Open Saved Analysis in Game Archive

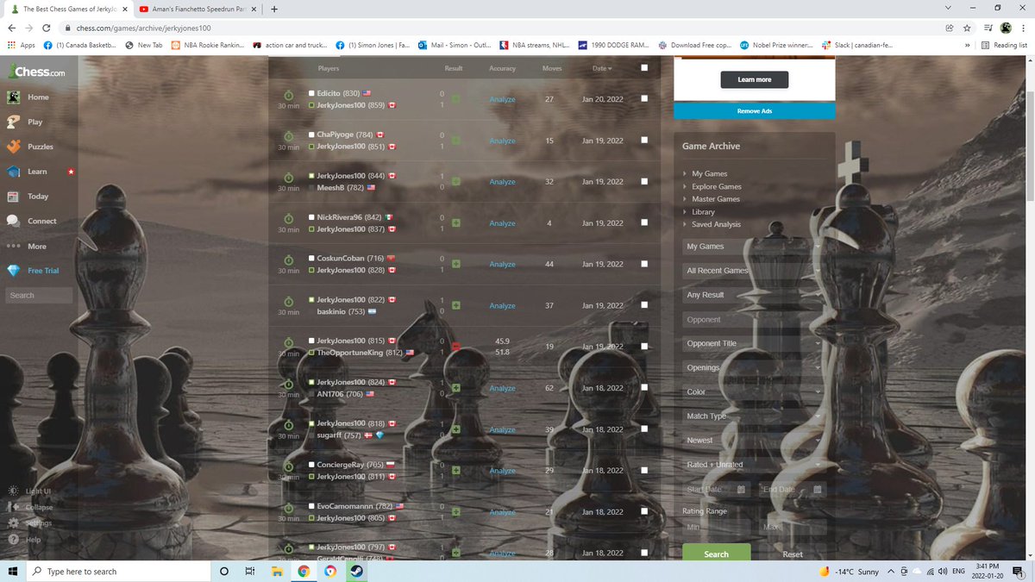[716, 224]
